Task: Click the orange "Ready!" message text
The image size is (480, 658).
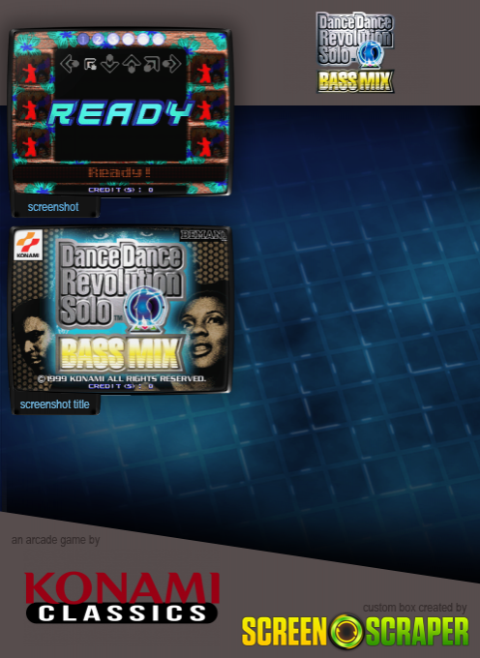Action: [120, 172]
